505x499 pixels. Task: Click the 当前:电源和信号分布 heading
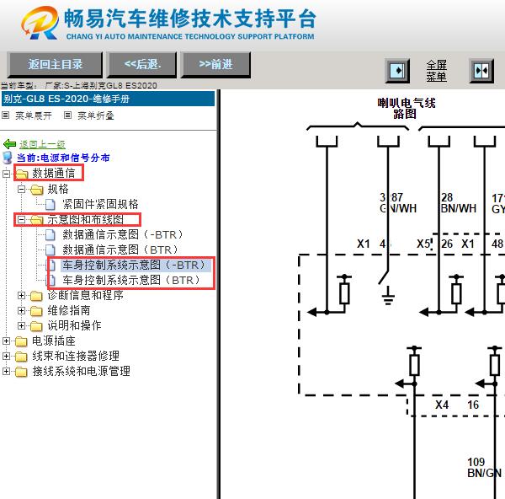click(63, 158)
